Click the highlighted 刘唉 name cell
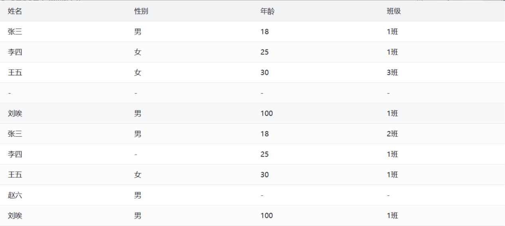Viewport: 505px width, 226px height. tap(15, 114)
